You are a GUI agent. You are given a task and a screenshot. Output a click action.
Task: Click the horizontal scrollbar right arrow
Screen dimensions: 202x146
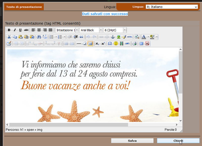pos(176,125)
